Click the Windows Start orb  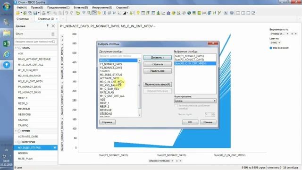(x=7, y=7)
